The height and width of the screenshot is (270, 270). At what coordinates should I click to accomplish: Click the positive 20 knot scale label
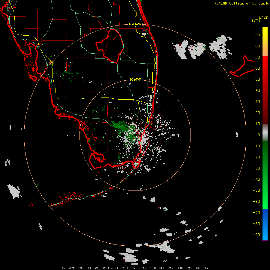point(258,112)
